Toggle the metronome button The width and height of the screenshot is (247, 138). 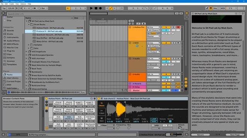pyautogui.click(x=34, y=8)
